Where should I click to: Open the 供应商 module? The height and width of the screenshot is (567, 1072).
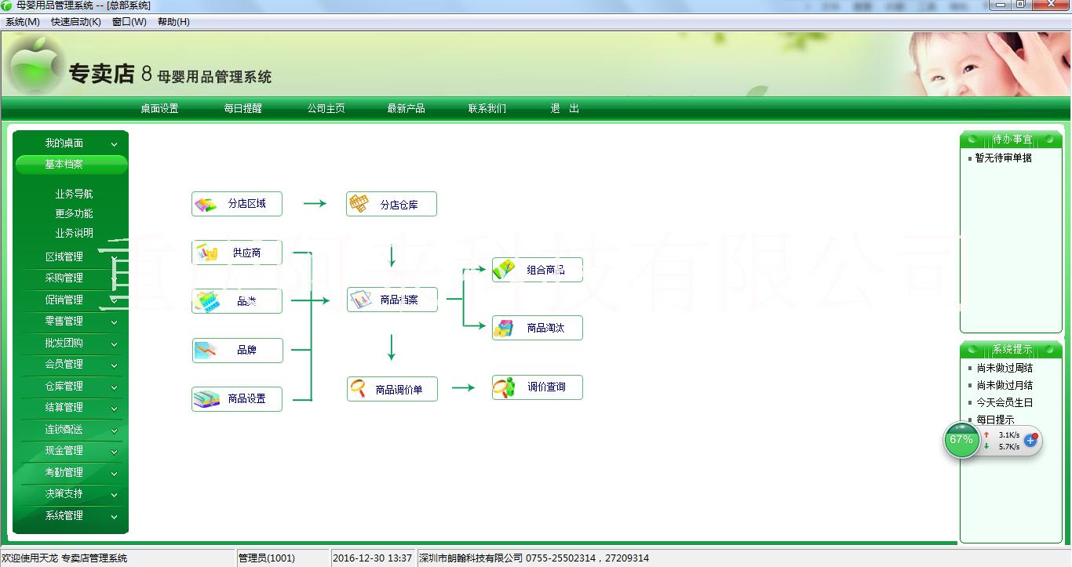point(237,253)
